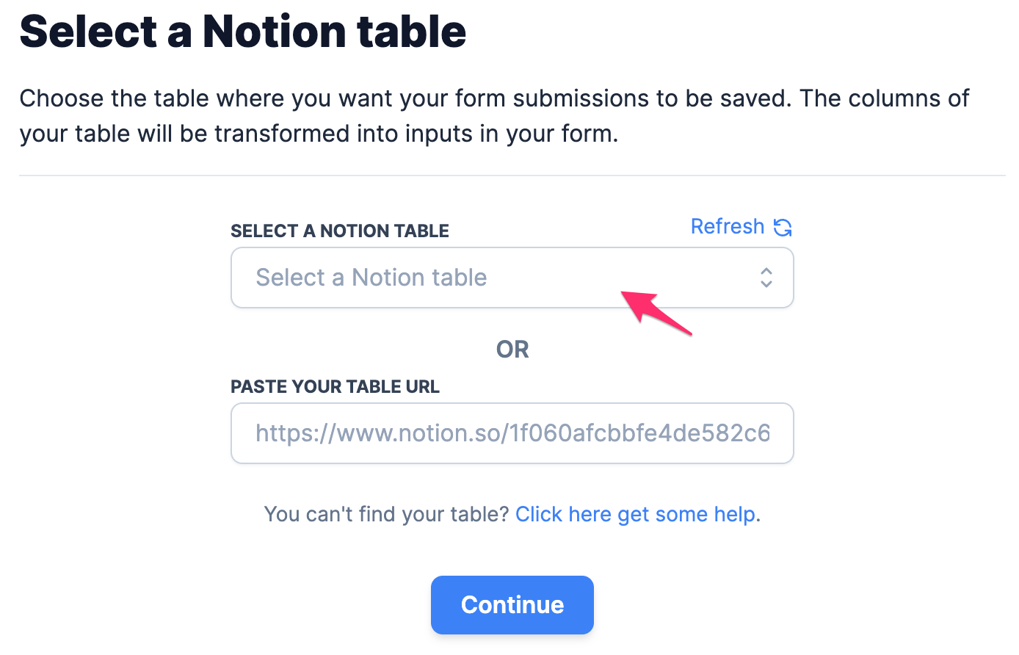Click the horizontal divider under the description
The height and width of the screenshot is (655, 1019).
[512, 175]
